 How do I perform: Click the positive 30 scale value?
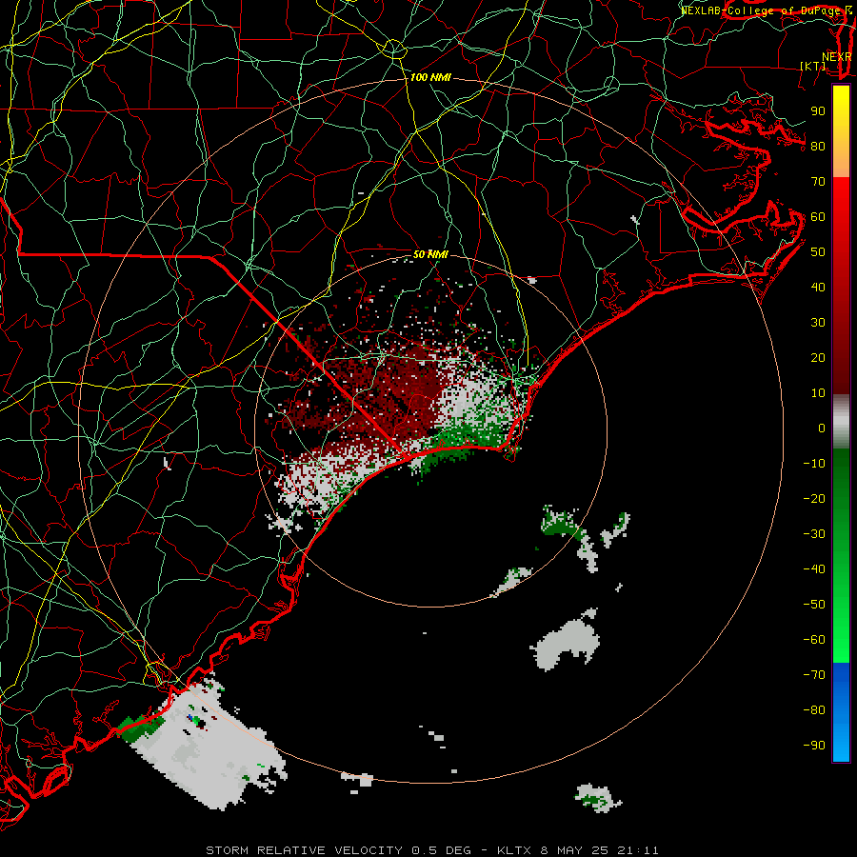coord(818,323)
